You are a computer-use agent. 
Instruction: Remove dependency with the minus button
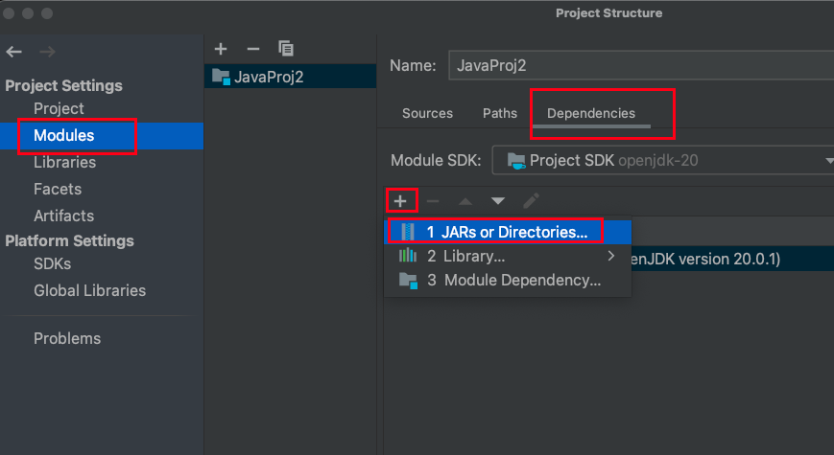coord(433,201)
